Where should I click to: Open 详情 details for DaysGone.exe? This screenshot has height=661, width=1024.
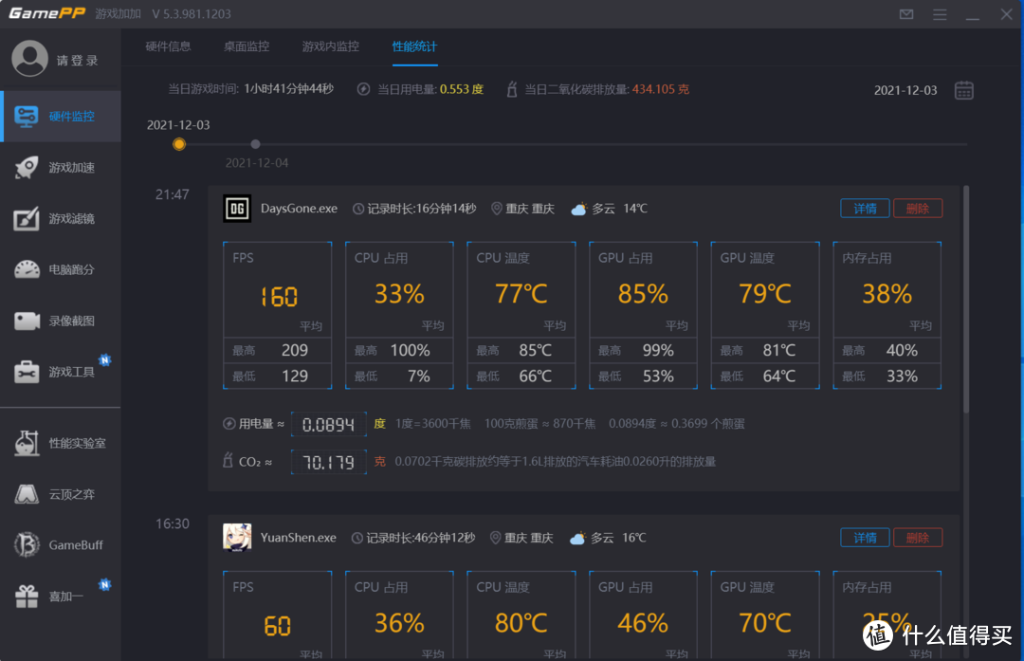pos(865,209)
